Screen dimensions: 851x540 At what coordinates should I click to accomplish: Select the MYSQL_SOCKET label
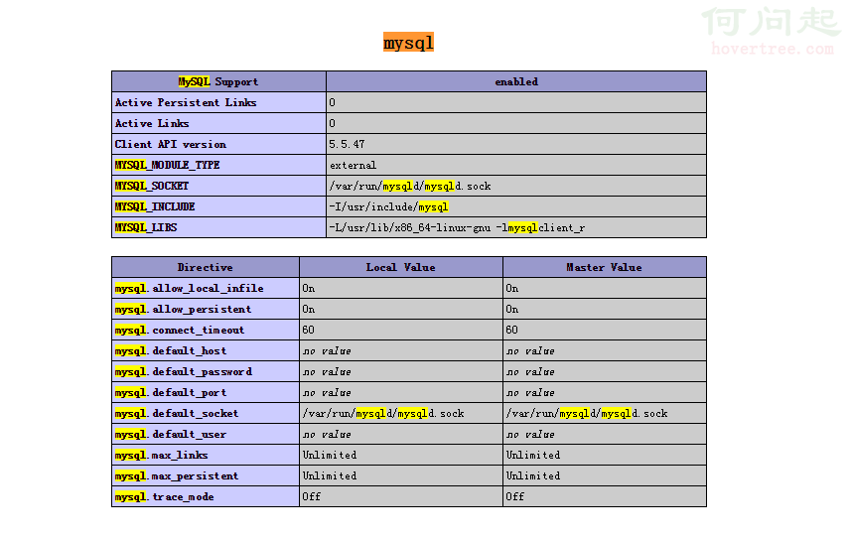[x=152, y=187]
